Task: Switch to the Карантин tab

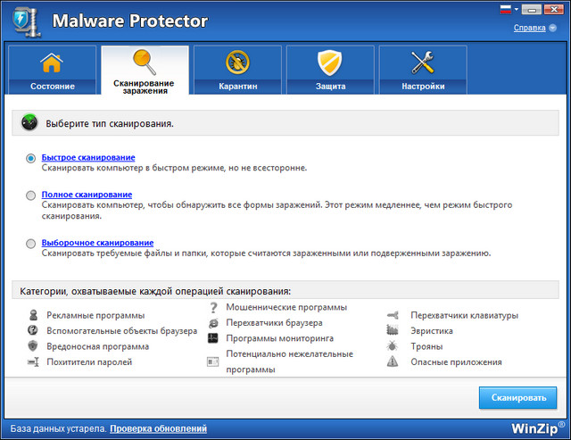Action: point(237,70)
